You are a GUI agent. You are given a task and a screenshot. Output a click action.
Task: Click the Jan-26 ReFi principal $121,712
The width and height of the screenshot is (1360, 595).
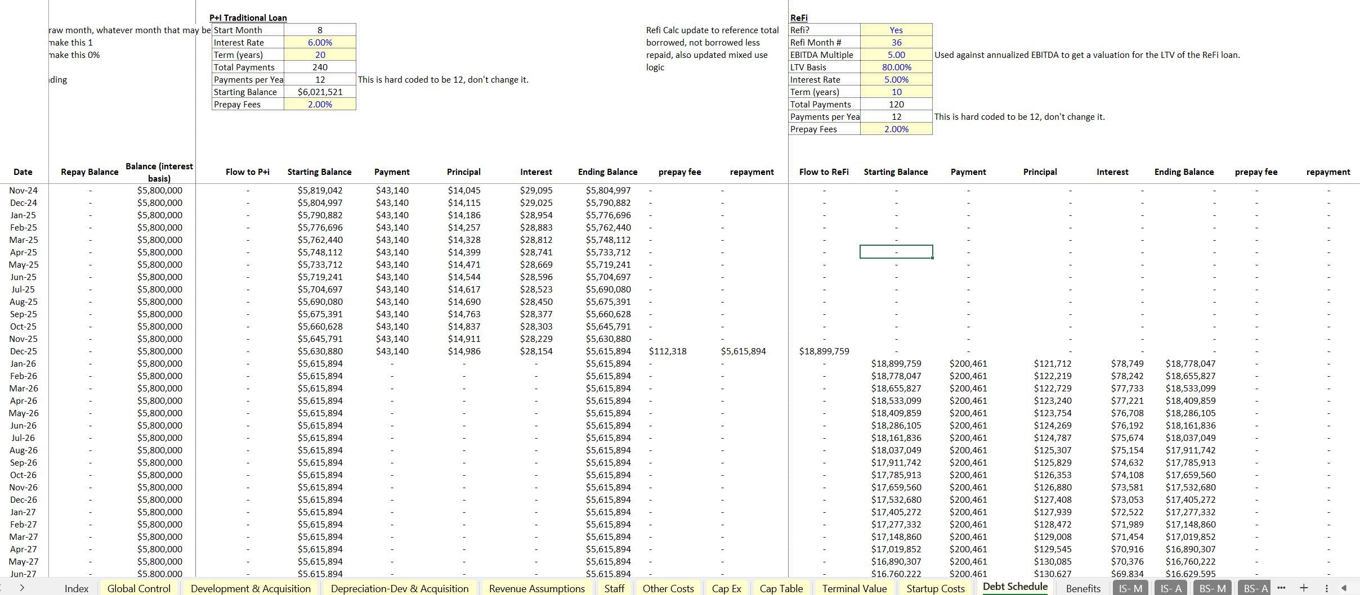[1052, 363]
